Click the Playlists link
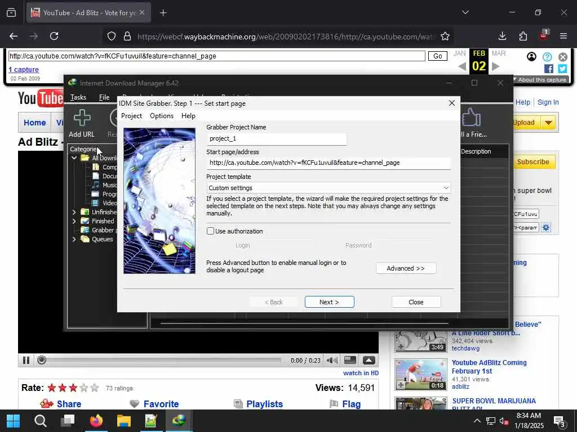 coord(265,404)
